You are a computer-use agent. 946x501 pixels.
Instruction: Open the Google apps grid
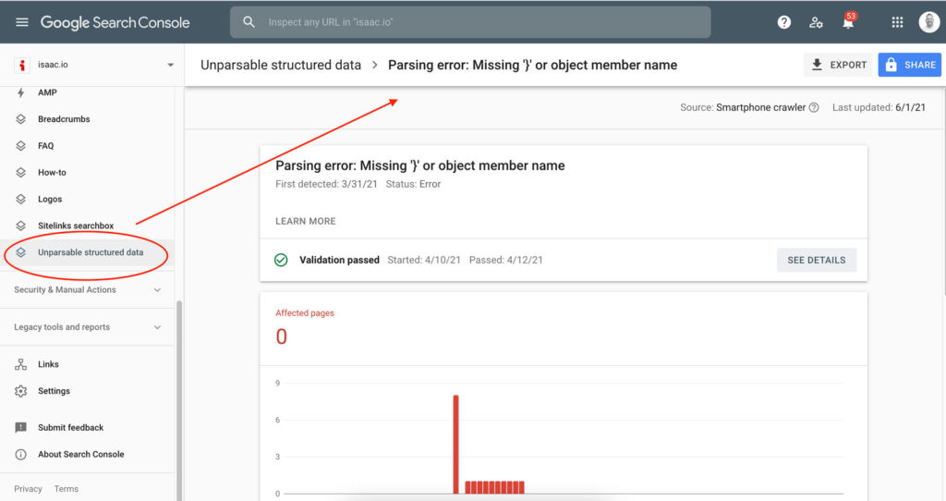(897, 22)
